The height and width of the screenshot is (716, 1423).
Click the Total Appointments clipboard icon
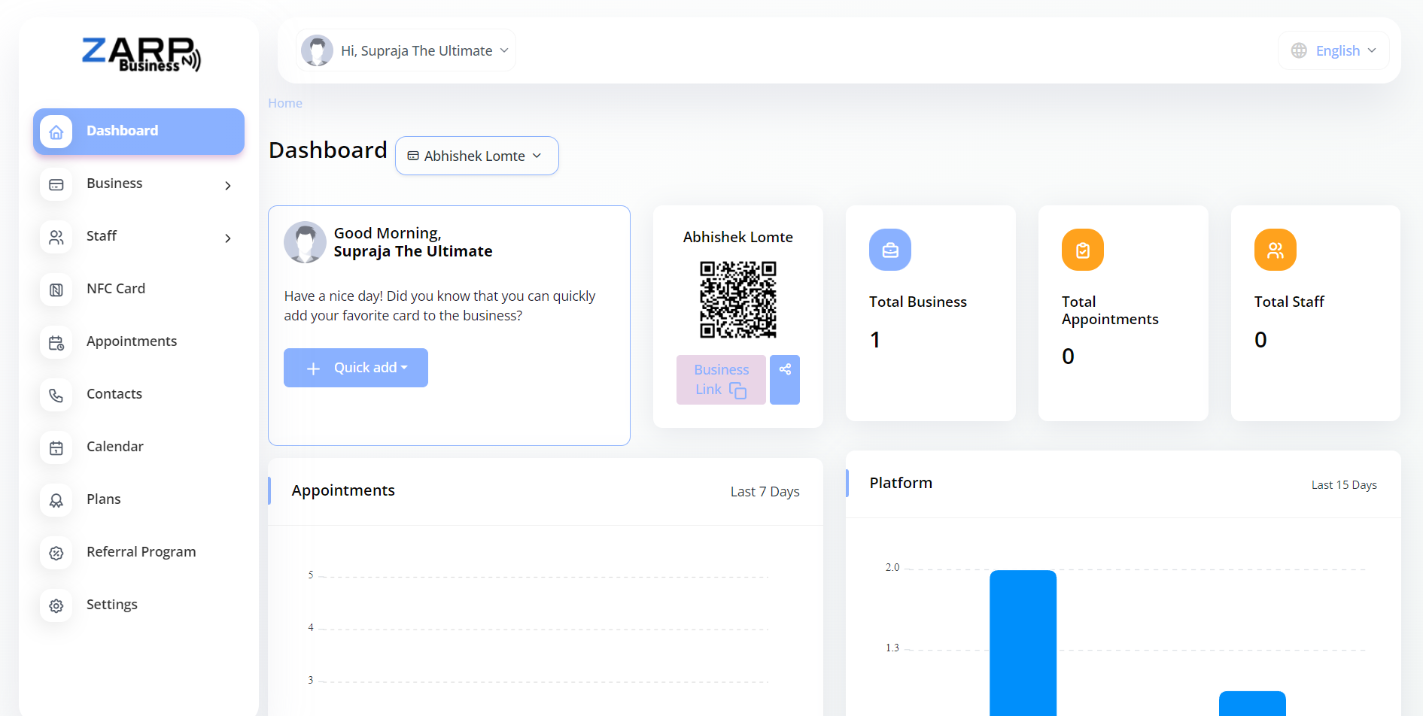1083,250
